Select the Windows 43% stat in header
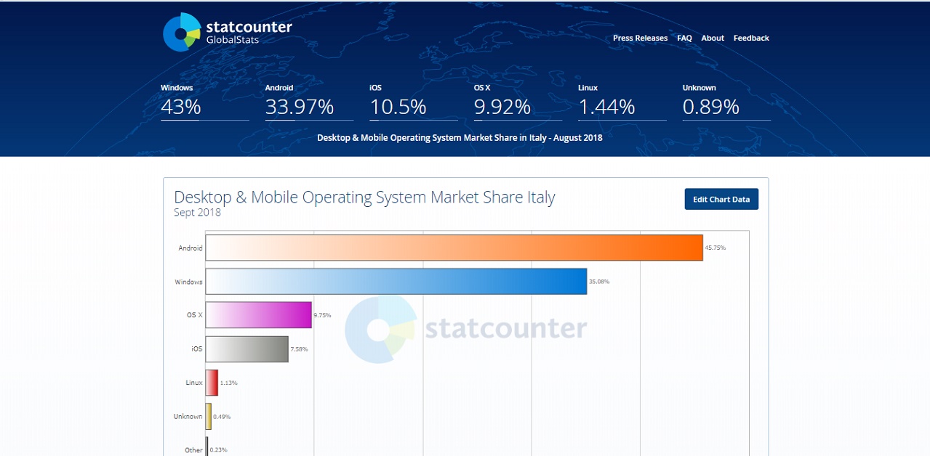Image resolution: width=930 pixels, height=456 pixels. click(204, 102)
